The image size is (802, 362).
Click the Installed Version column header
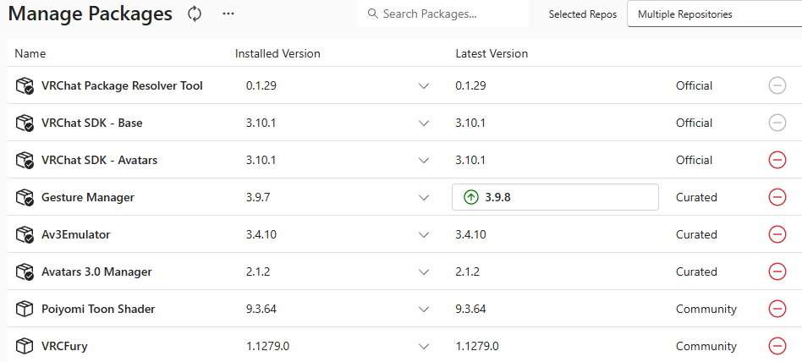(277, 53)
